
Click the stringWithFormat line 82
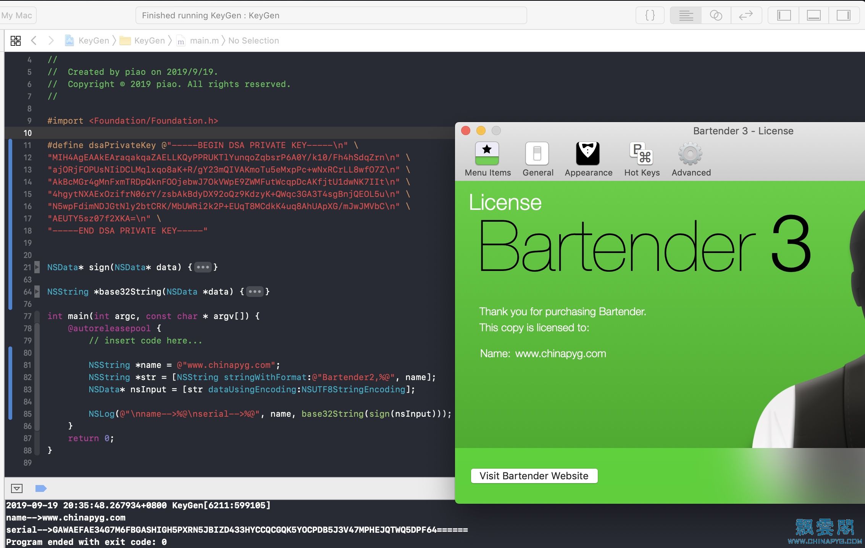tap(262, 377)
